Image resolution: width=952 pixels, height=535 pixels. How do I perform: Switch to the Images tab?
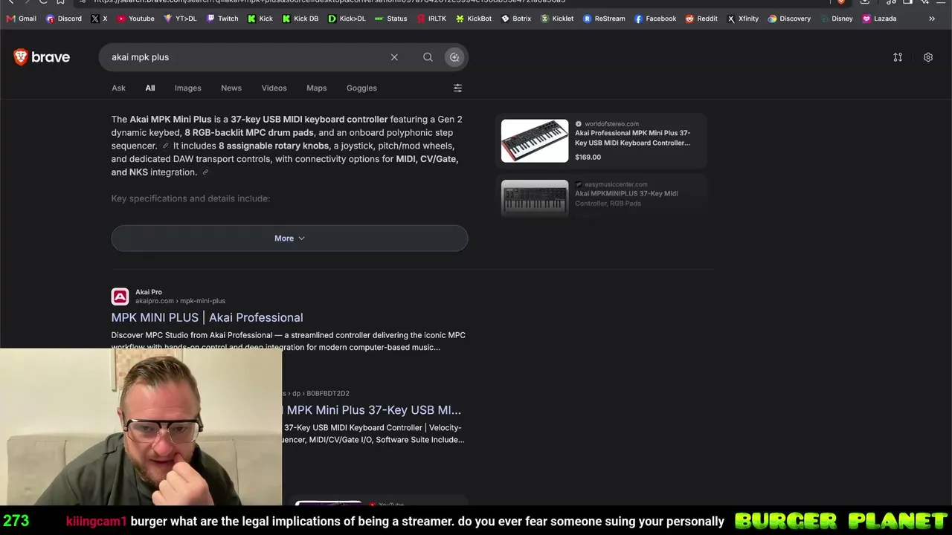188,88
